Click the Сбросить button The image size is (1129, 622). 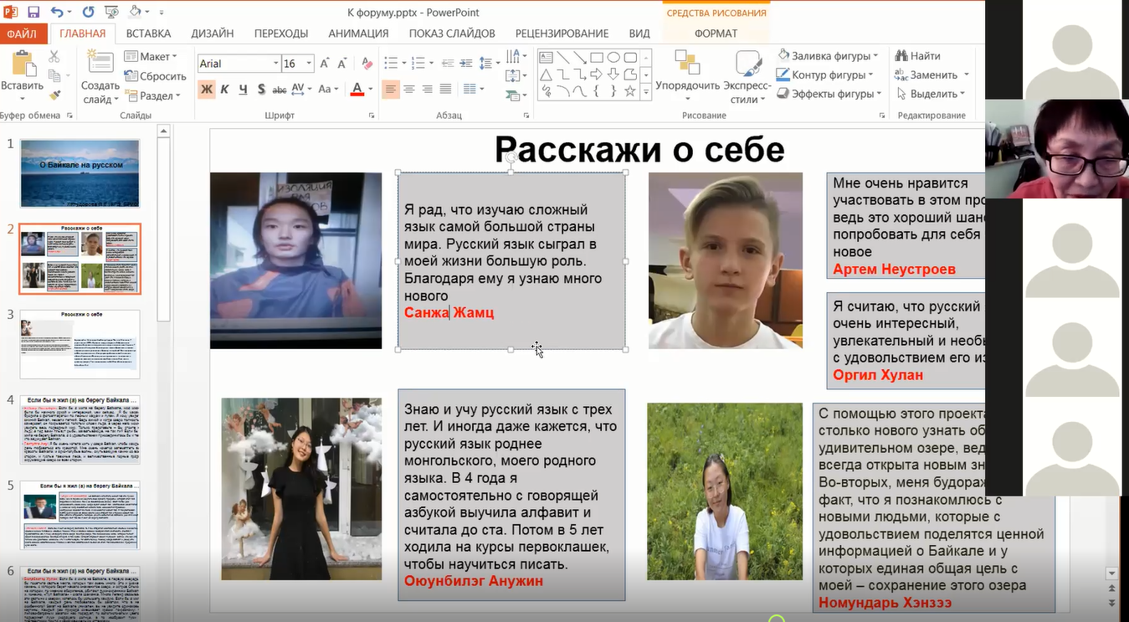pos(156,76)
